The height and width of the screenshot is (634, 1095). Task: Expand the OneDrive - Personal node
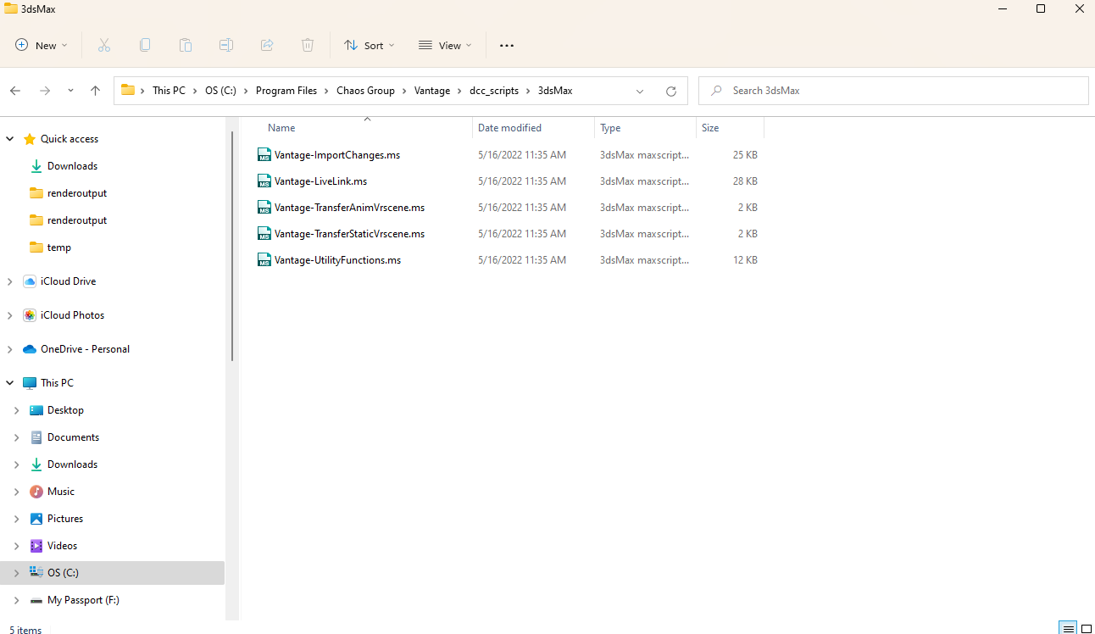(10, 349)
